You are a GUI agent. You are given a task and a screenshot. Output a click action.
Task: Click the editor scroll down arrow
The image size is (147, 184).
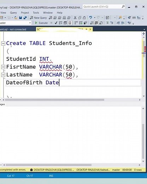click(x=143, y=96)
